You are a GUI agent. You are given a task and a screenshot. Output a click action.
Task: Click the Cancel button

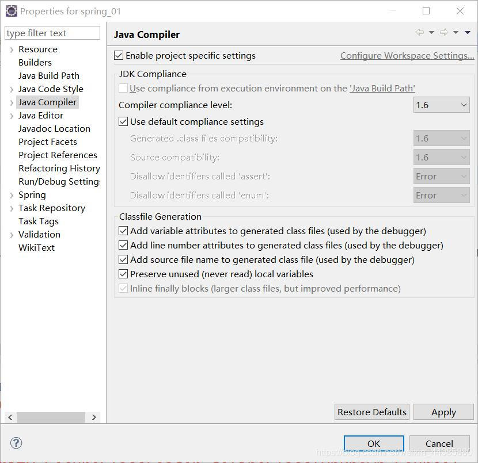439,443
